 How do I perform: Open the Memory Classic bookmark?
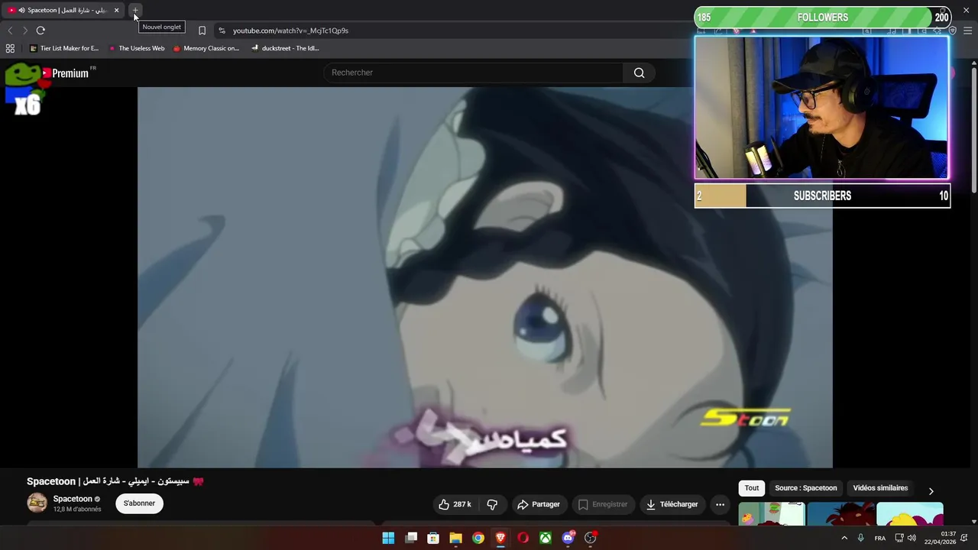click(x=206, y=48)
